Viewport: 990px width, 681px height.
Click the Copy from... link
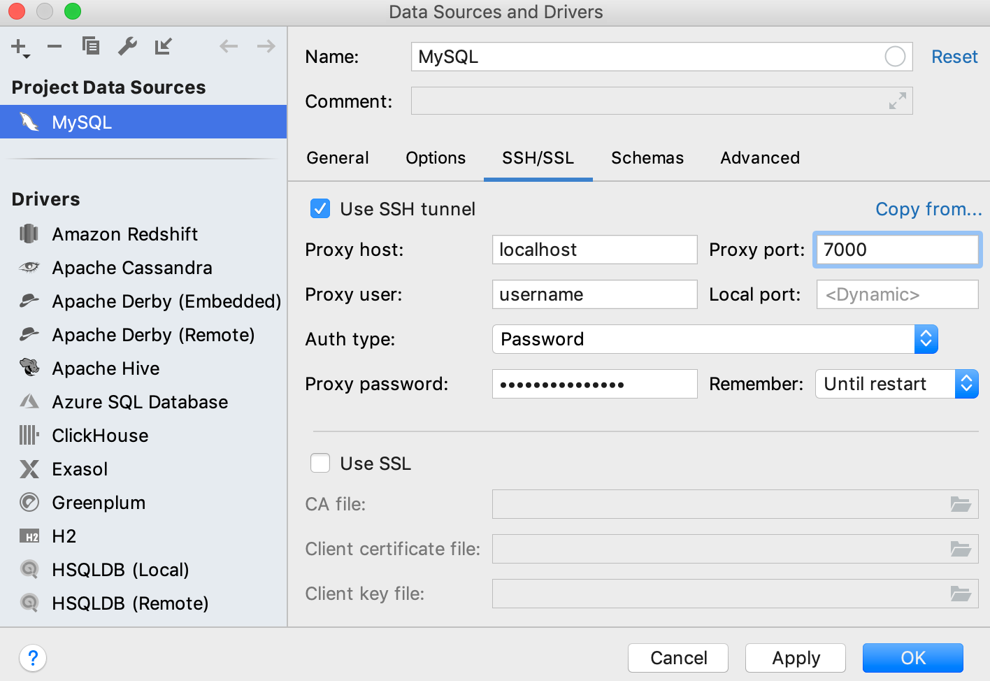click(928, 209)
